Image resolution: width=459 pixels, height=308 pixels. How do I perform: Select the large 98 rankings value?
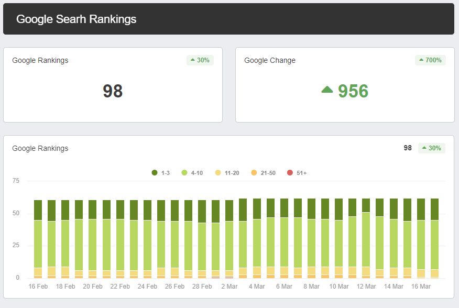pyautogui.click(x=113, y=91)
